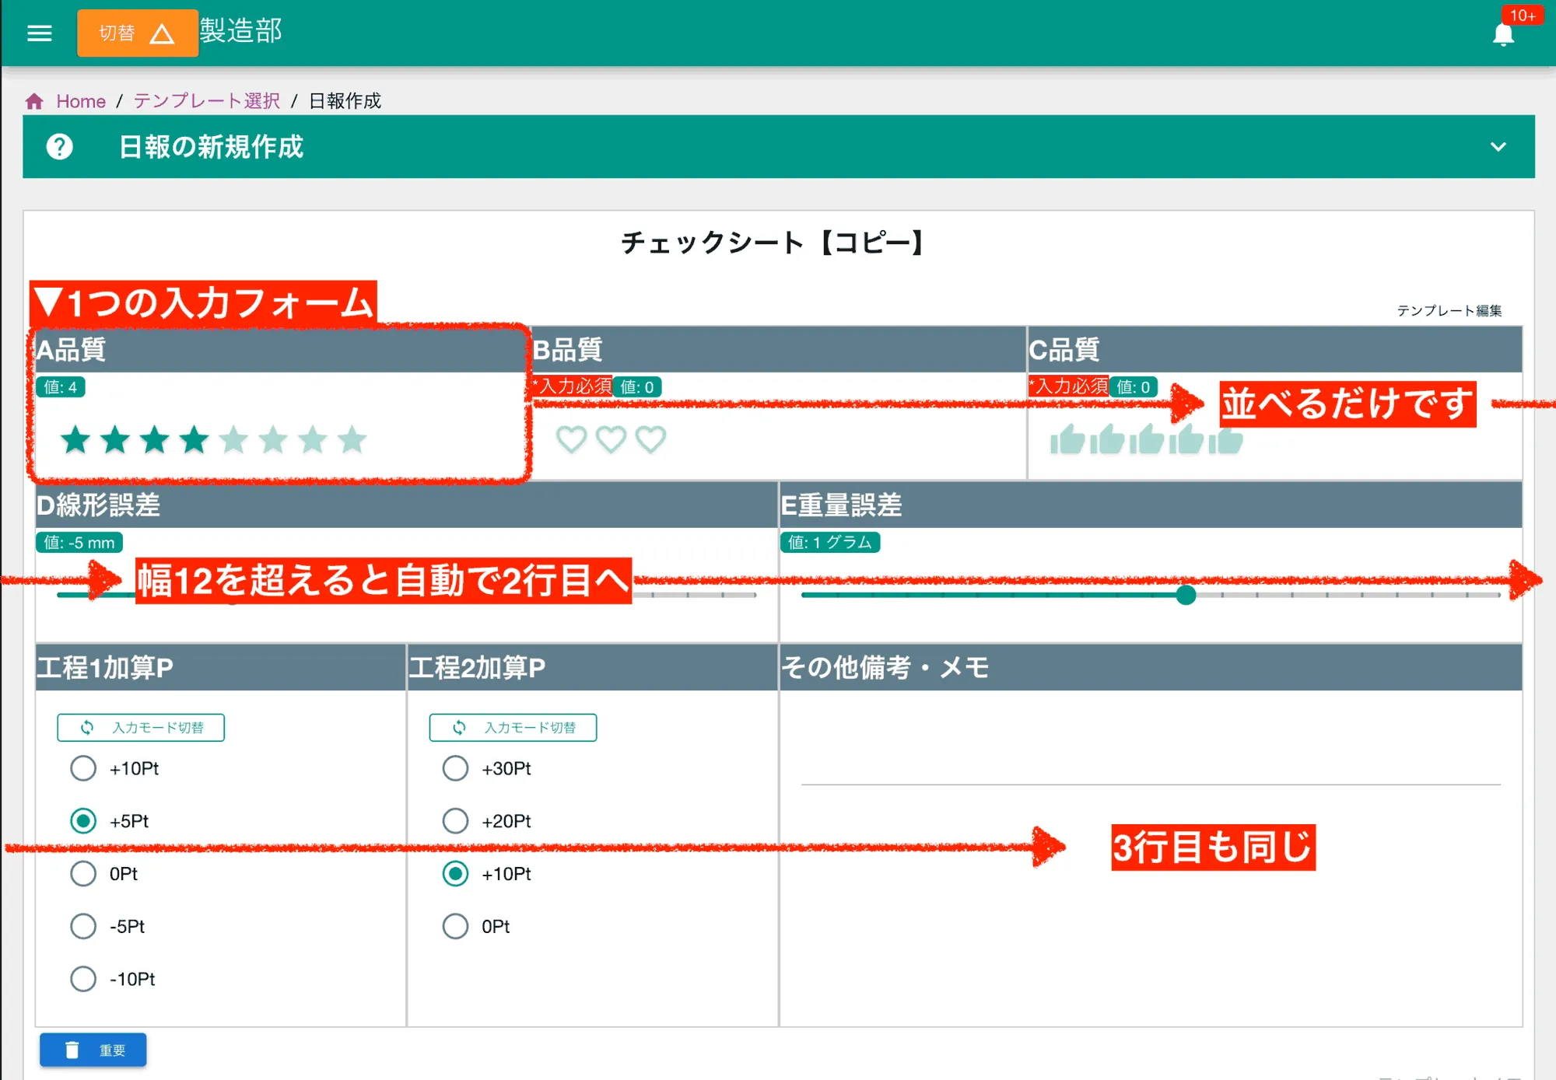1556x1080 pixels.
Task: Click the help question mark icon
Action: click(x=62, y=148)
